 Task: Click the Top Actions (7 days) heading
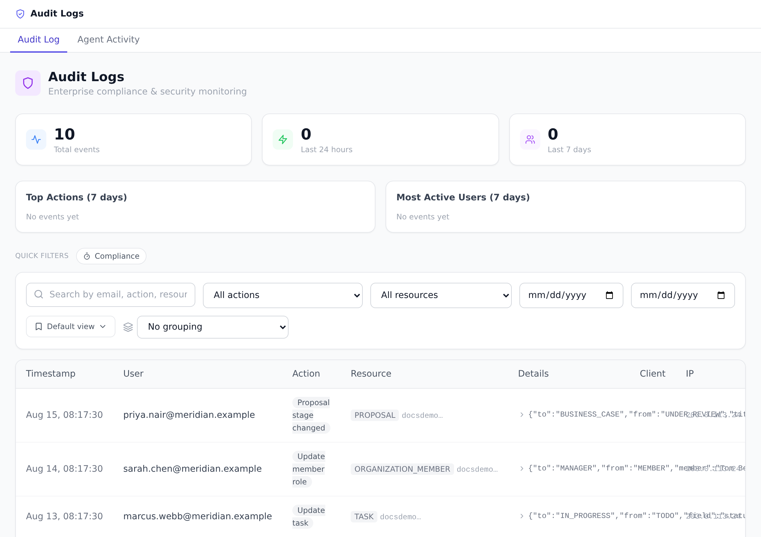click(x=76, y=197)
